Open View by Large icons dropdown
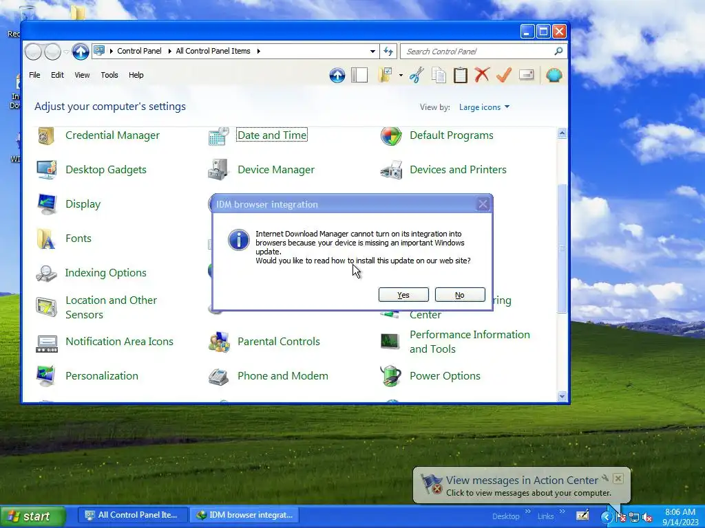705x528 pixels. pos(484,107)
